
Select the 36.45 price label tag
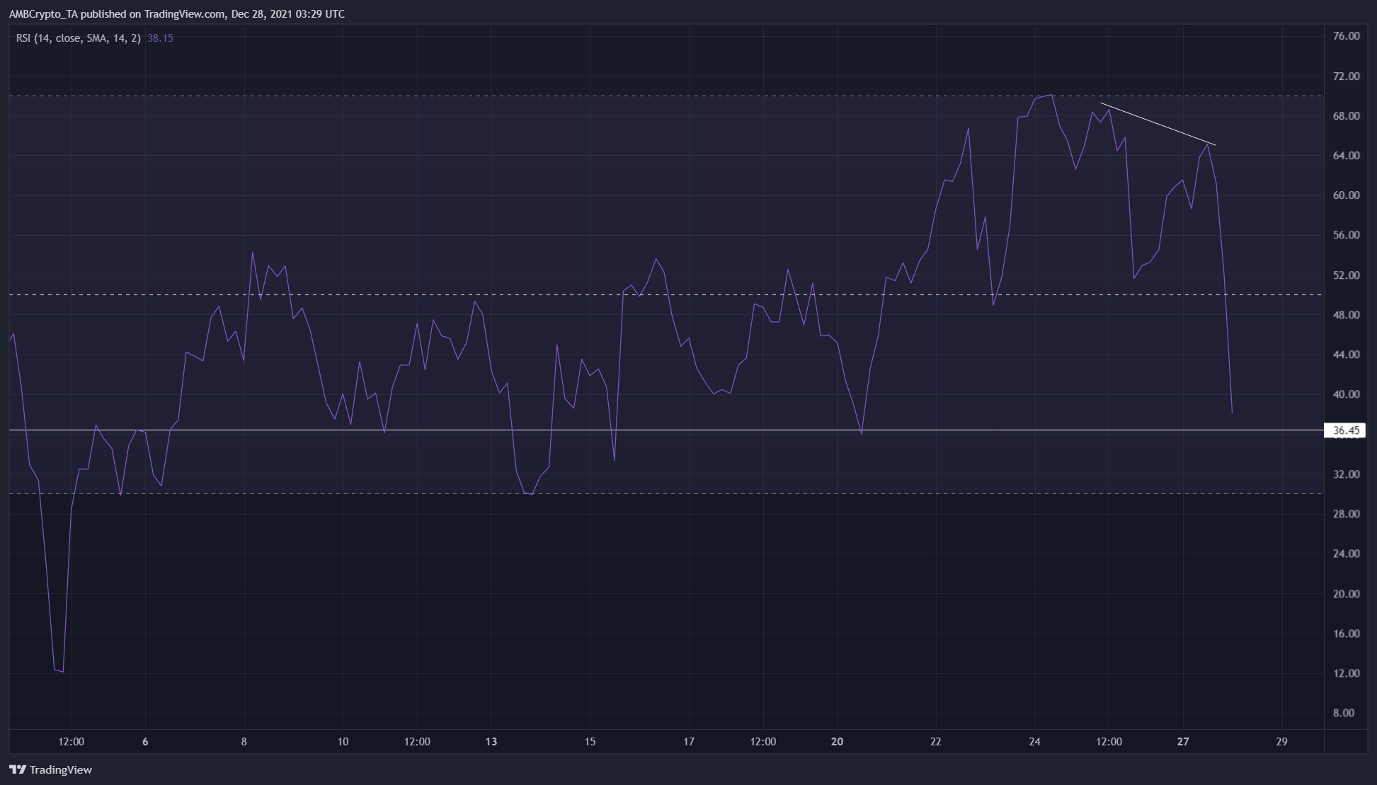click(x=1345, y=430)
